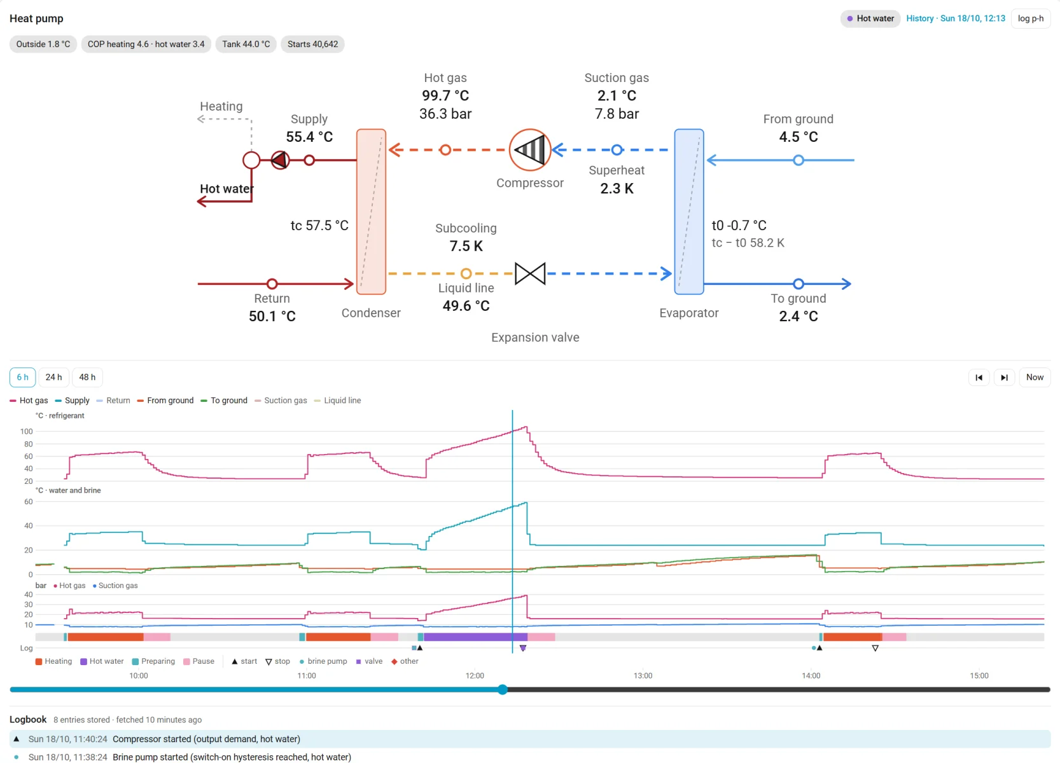Click the start triangle marker near 11:40
The width and height of the screenshot is (1060, 763).
click(420, 648)
